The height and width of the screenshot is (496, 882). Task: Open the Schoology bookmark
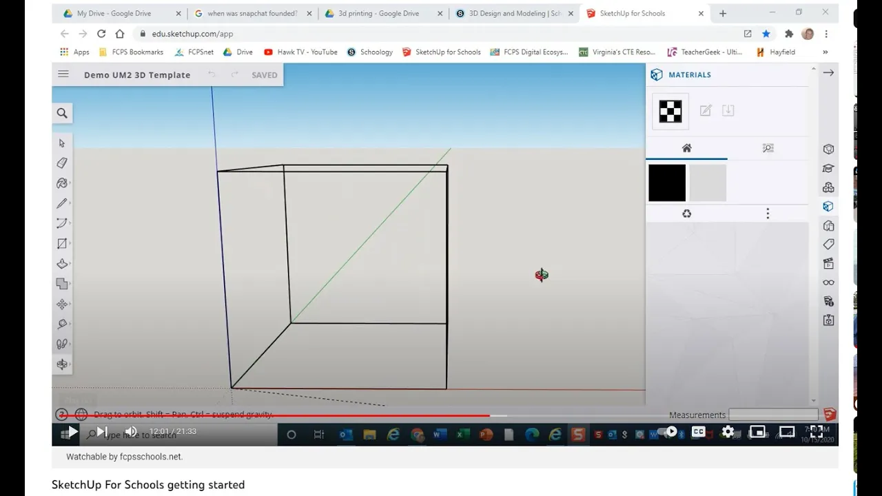pyautogui.click(x=370, y=52)
